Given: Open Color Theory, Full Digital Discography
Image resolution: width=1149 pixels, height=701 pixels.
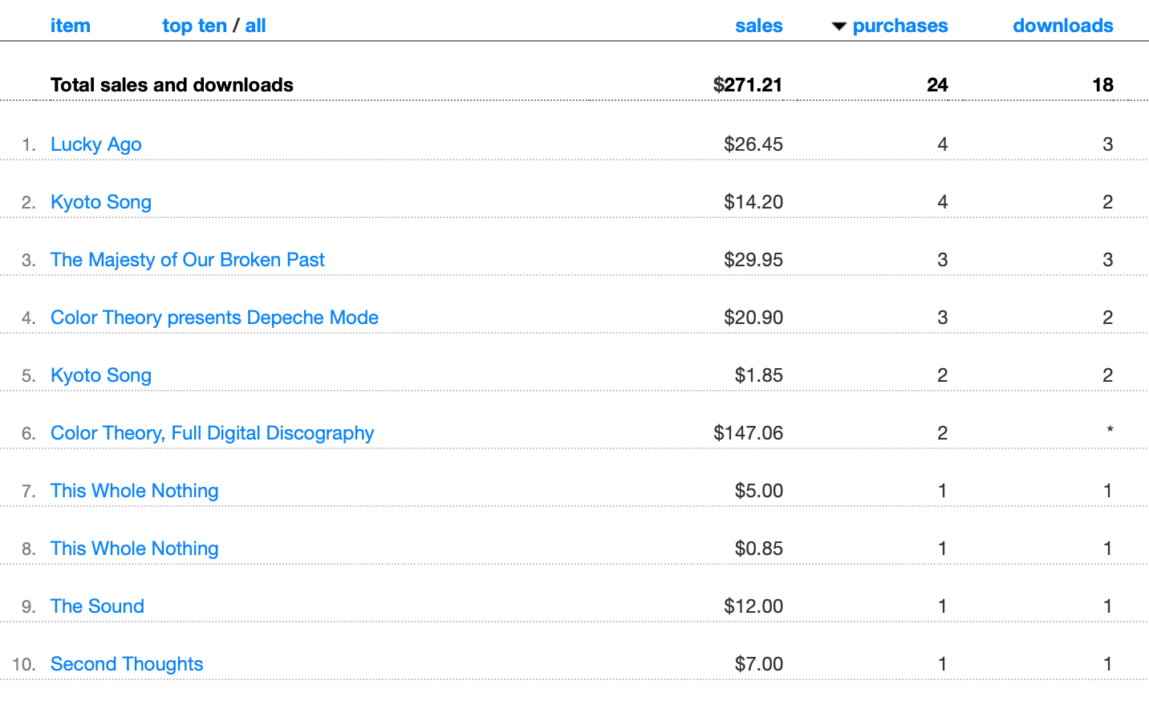Looking at the screenshot, I should (x=212, y=433).
